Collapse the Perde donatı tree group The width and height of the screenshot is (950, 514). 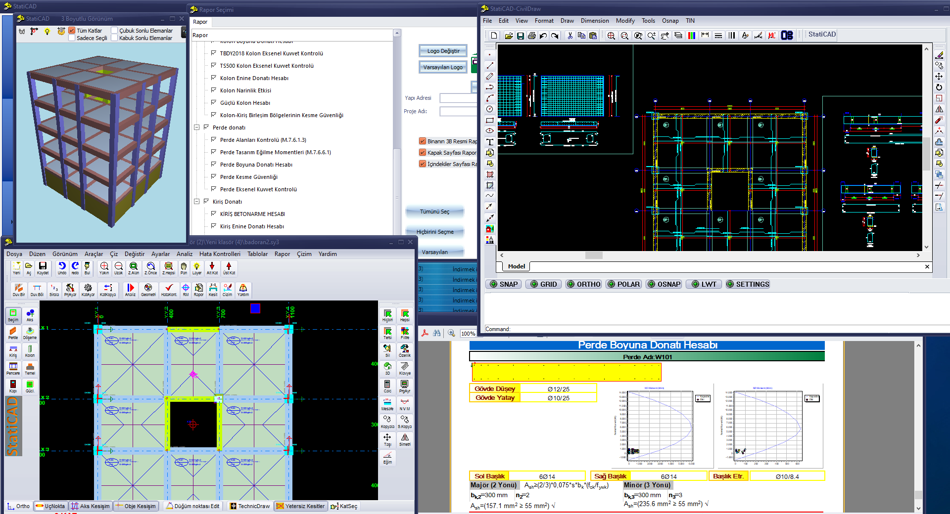pos(196,127)
